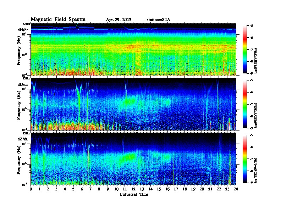Click the time axis tick label '9'
This screenshot has height=217, width=281.
[108, 189]
